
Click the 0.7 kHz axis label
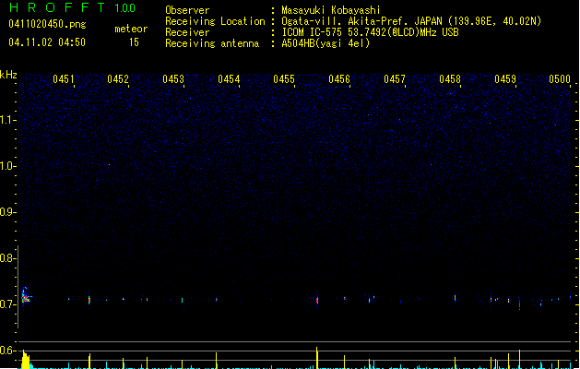click(8, 304)
